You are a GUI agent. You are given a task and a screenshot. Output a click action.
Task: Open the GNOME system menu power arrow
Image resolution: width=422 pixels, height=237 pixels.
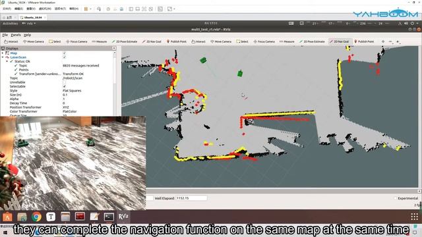tap(417, 24)
